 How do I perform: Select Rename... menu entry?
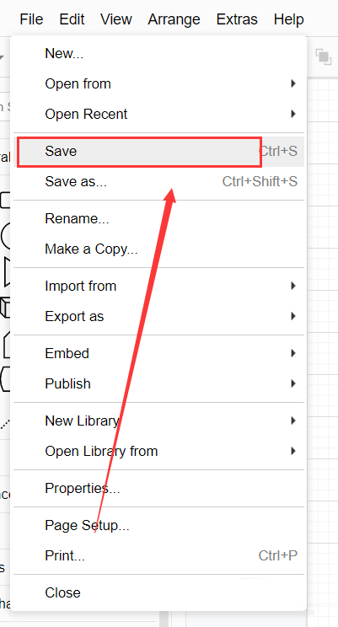[x=158, y=219]
